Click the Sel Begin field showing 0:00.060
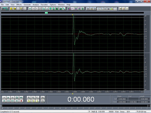Viewport: 151px width, 113px height. pos(122,99)
